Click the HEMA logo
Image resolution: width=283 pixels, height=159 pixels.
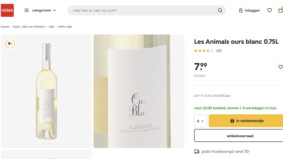(x=7, y=10)
